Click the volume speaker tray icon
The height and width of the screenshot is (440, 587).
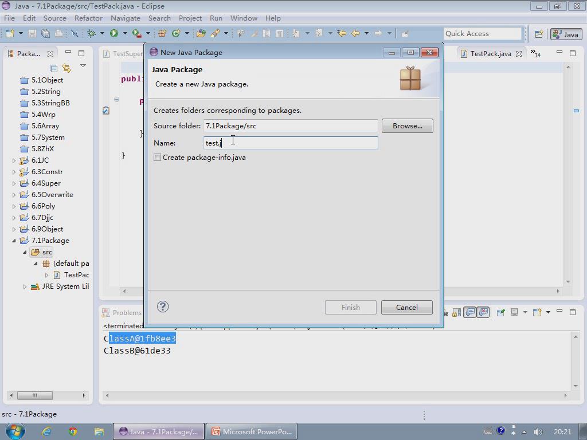pos(538,431)
